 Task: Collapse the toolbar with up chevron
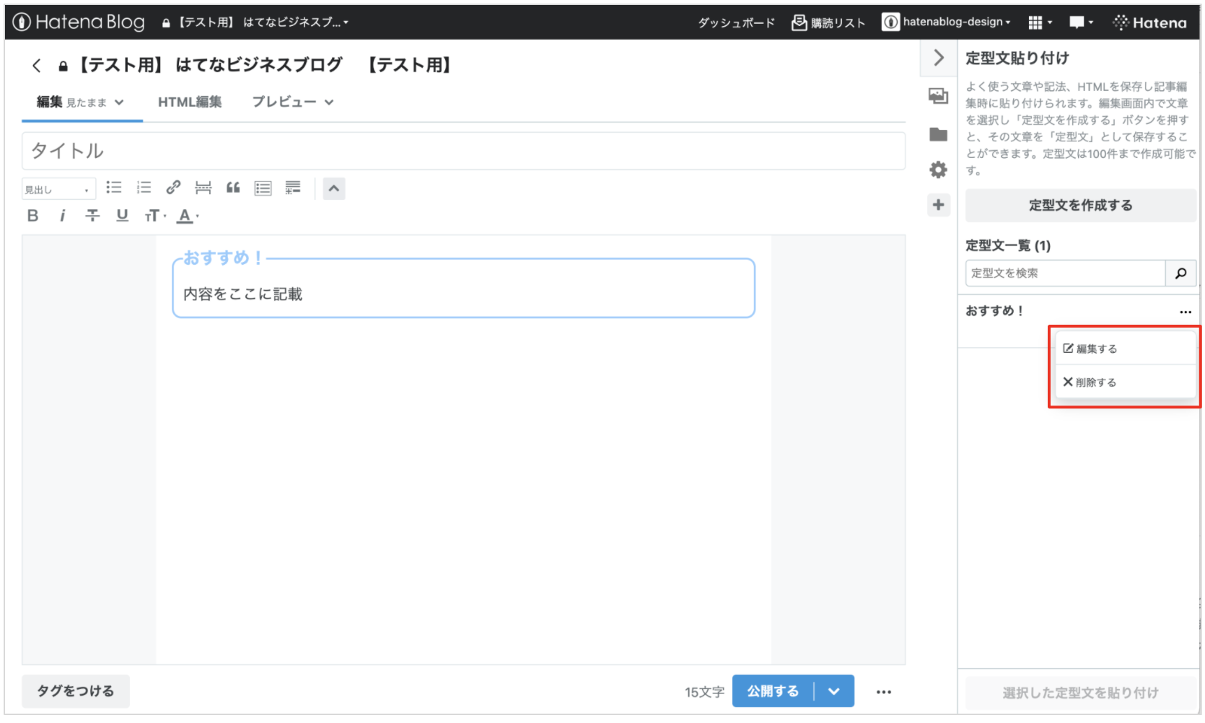(x=333, y=189)
